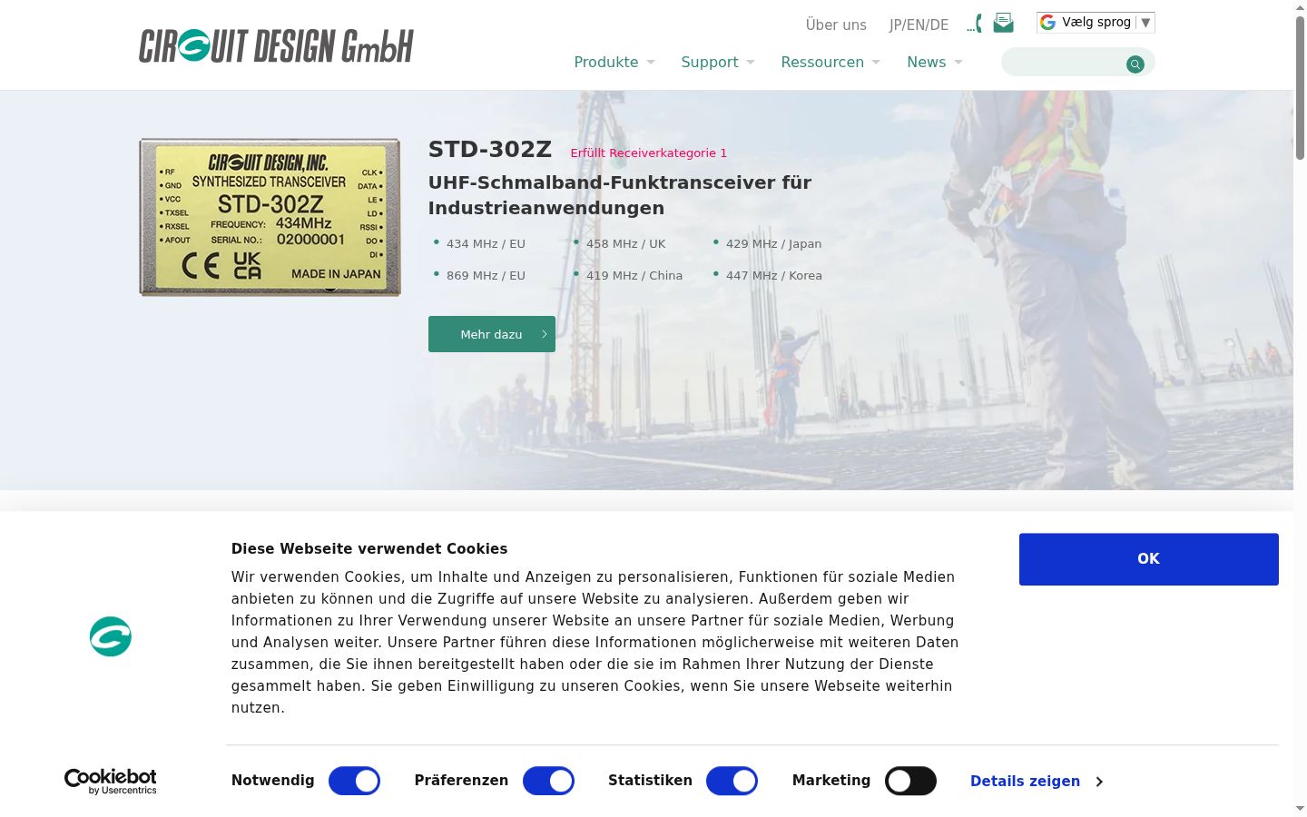Viewport: 1307px width, 817px height.
Task: Open the Ressourcen menu
Action: click(822, 62)
